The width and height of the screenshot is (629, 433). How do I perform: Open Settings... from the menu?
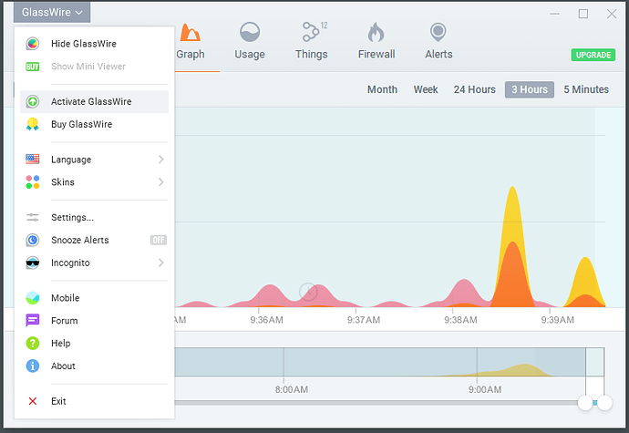coord(72,218)
